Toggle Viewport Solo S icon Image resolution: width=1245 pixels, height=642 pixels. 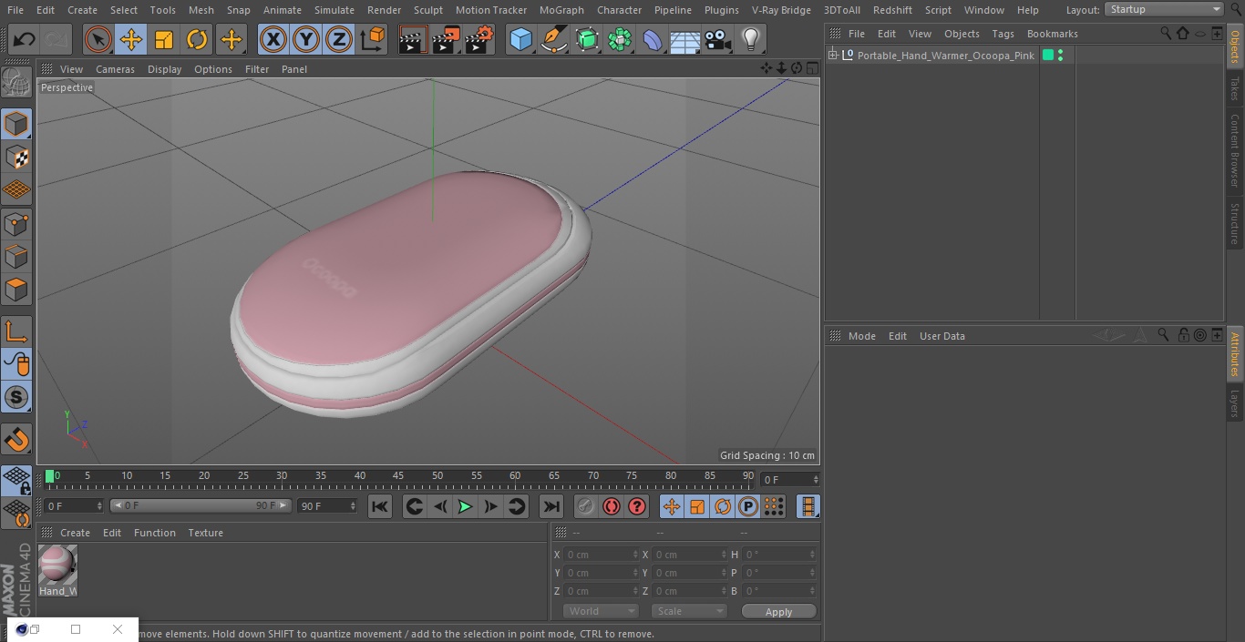point(16,397)
